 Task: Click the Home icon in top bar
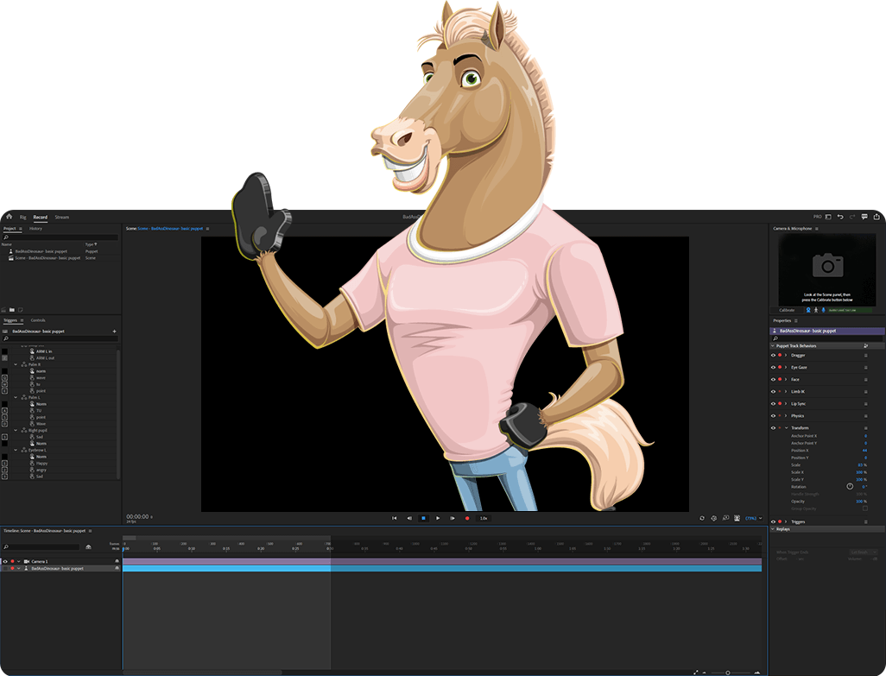[x=9, y=217]
